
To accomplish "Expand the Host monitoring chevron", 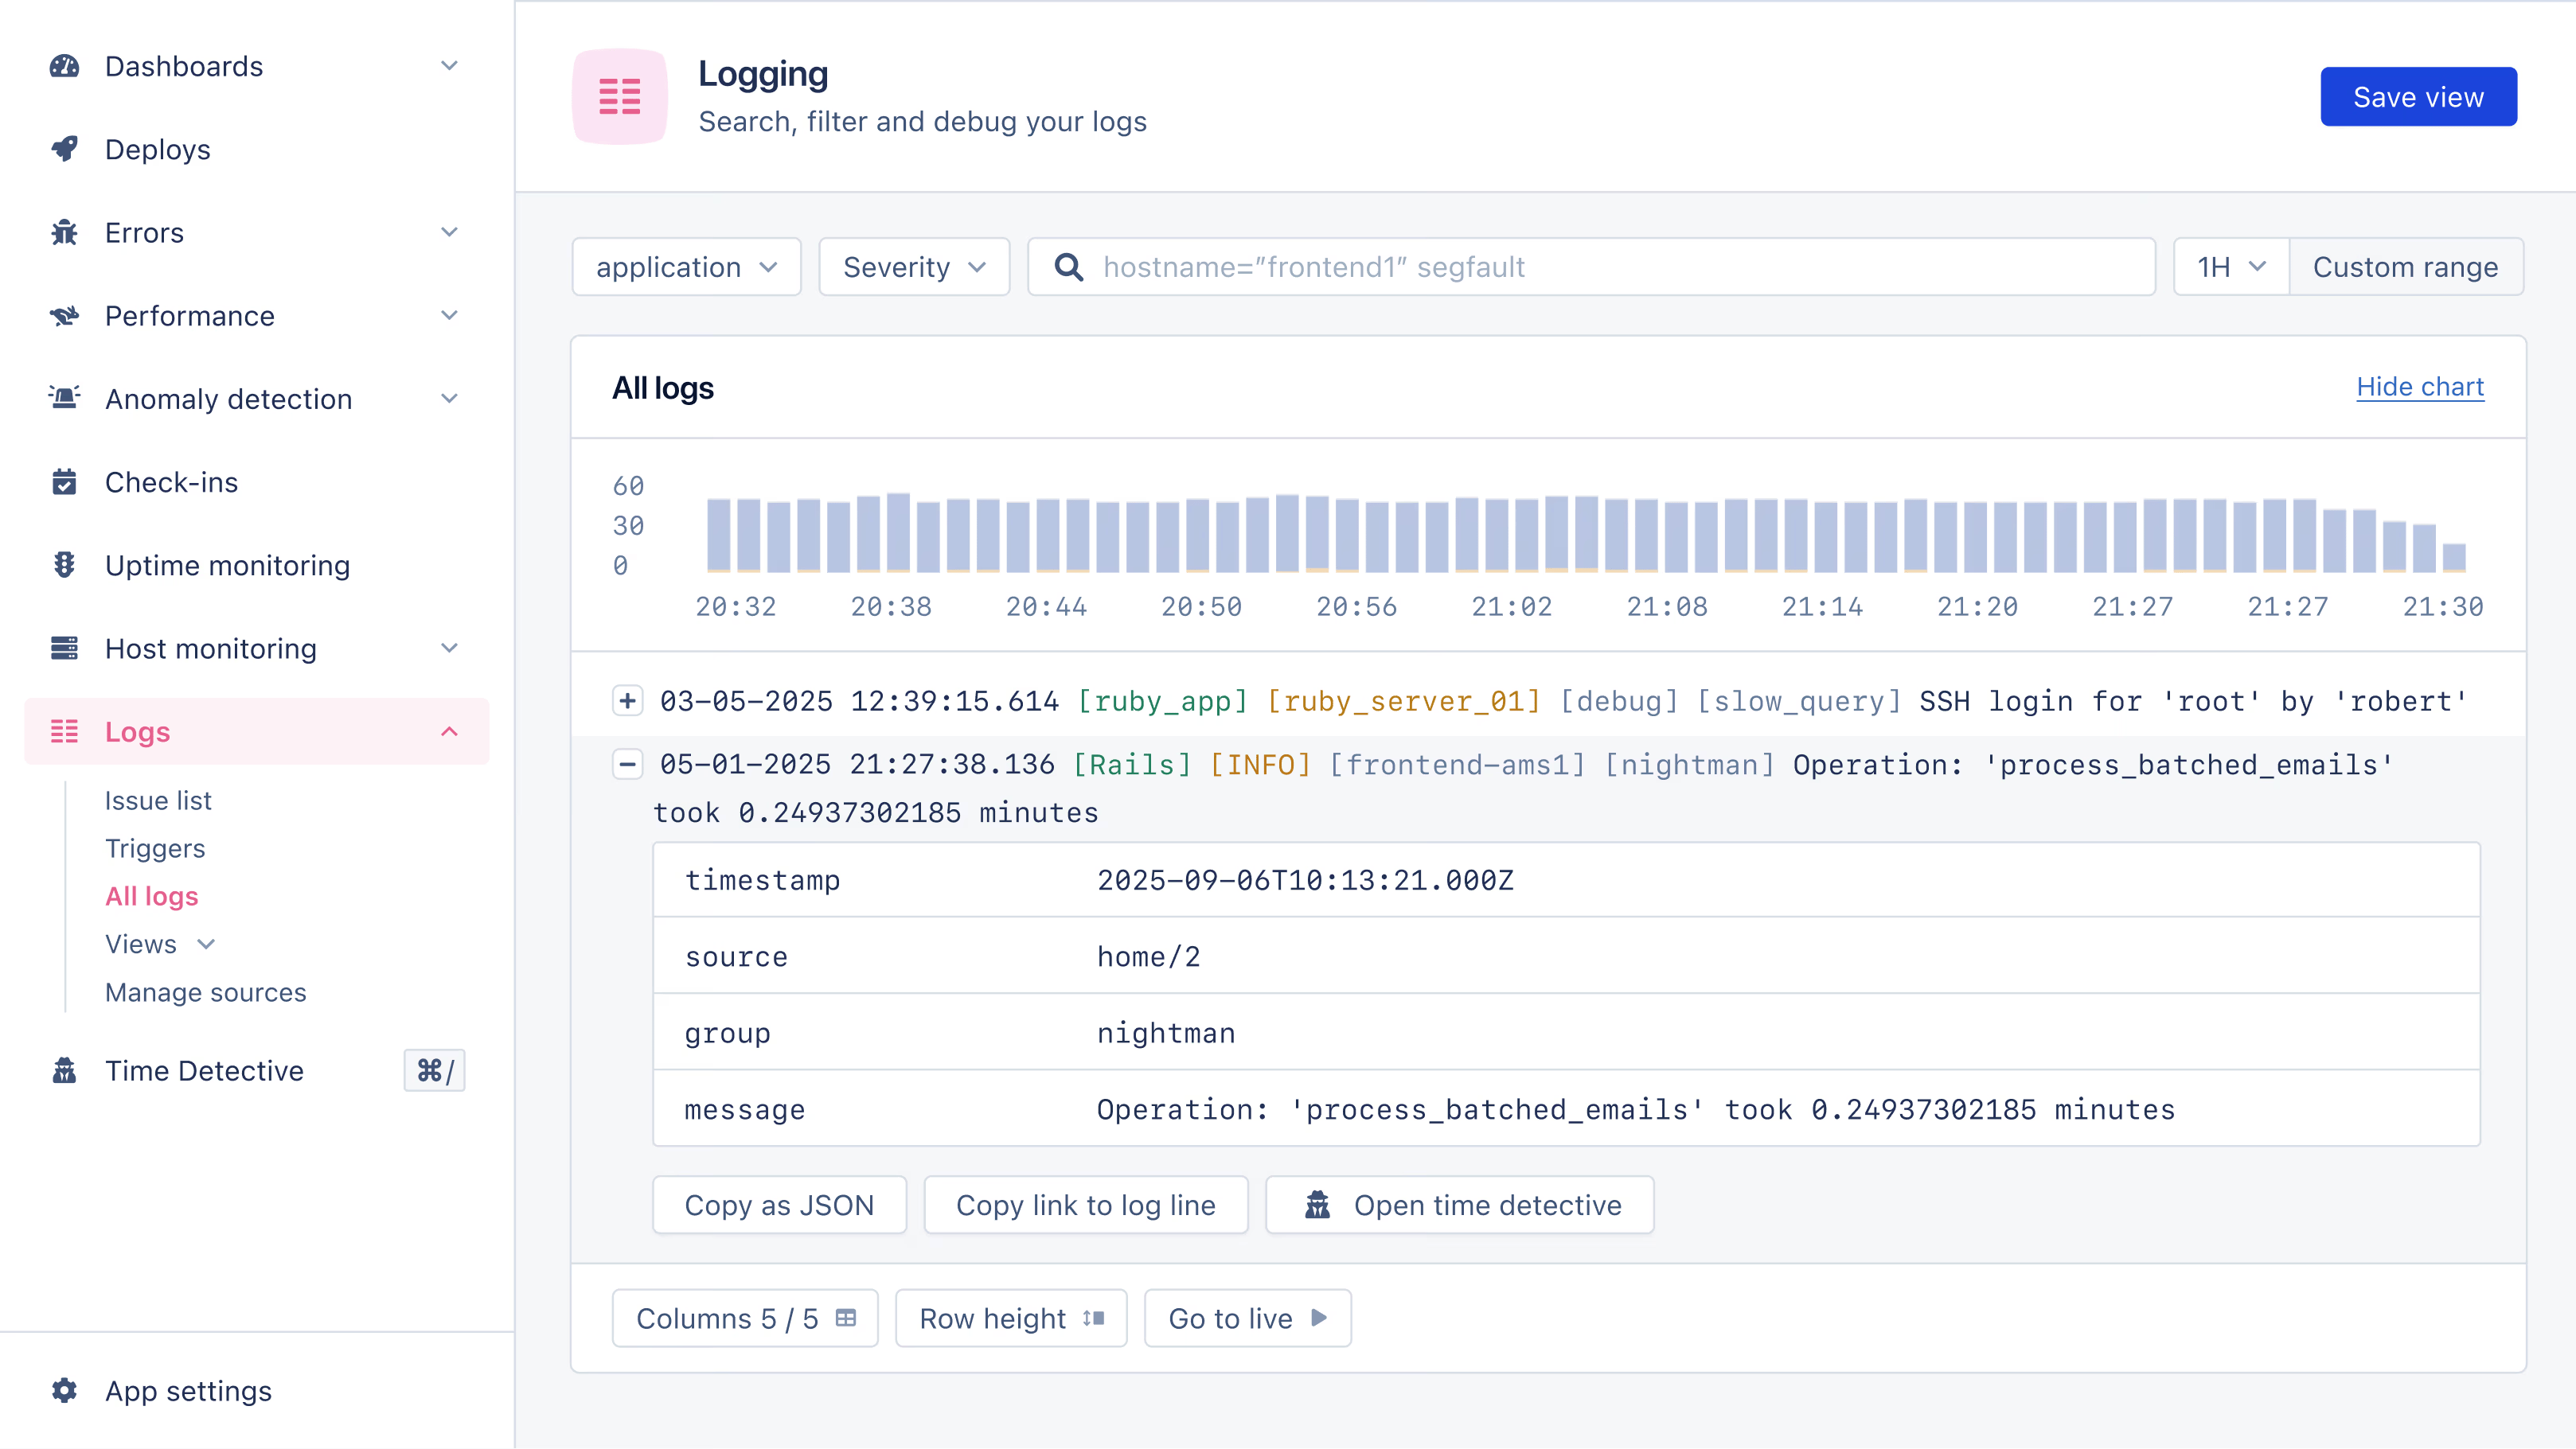I will point(450,649).
